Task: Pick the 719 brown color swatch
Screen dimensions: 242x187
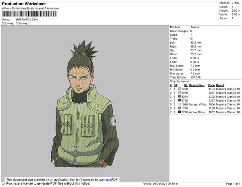Action: 179,108
